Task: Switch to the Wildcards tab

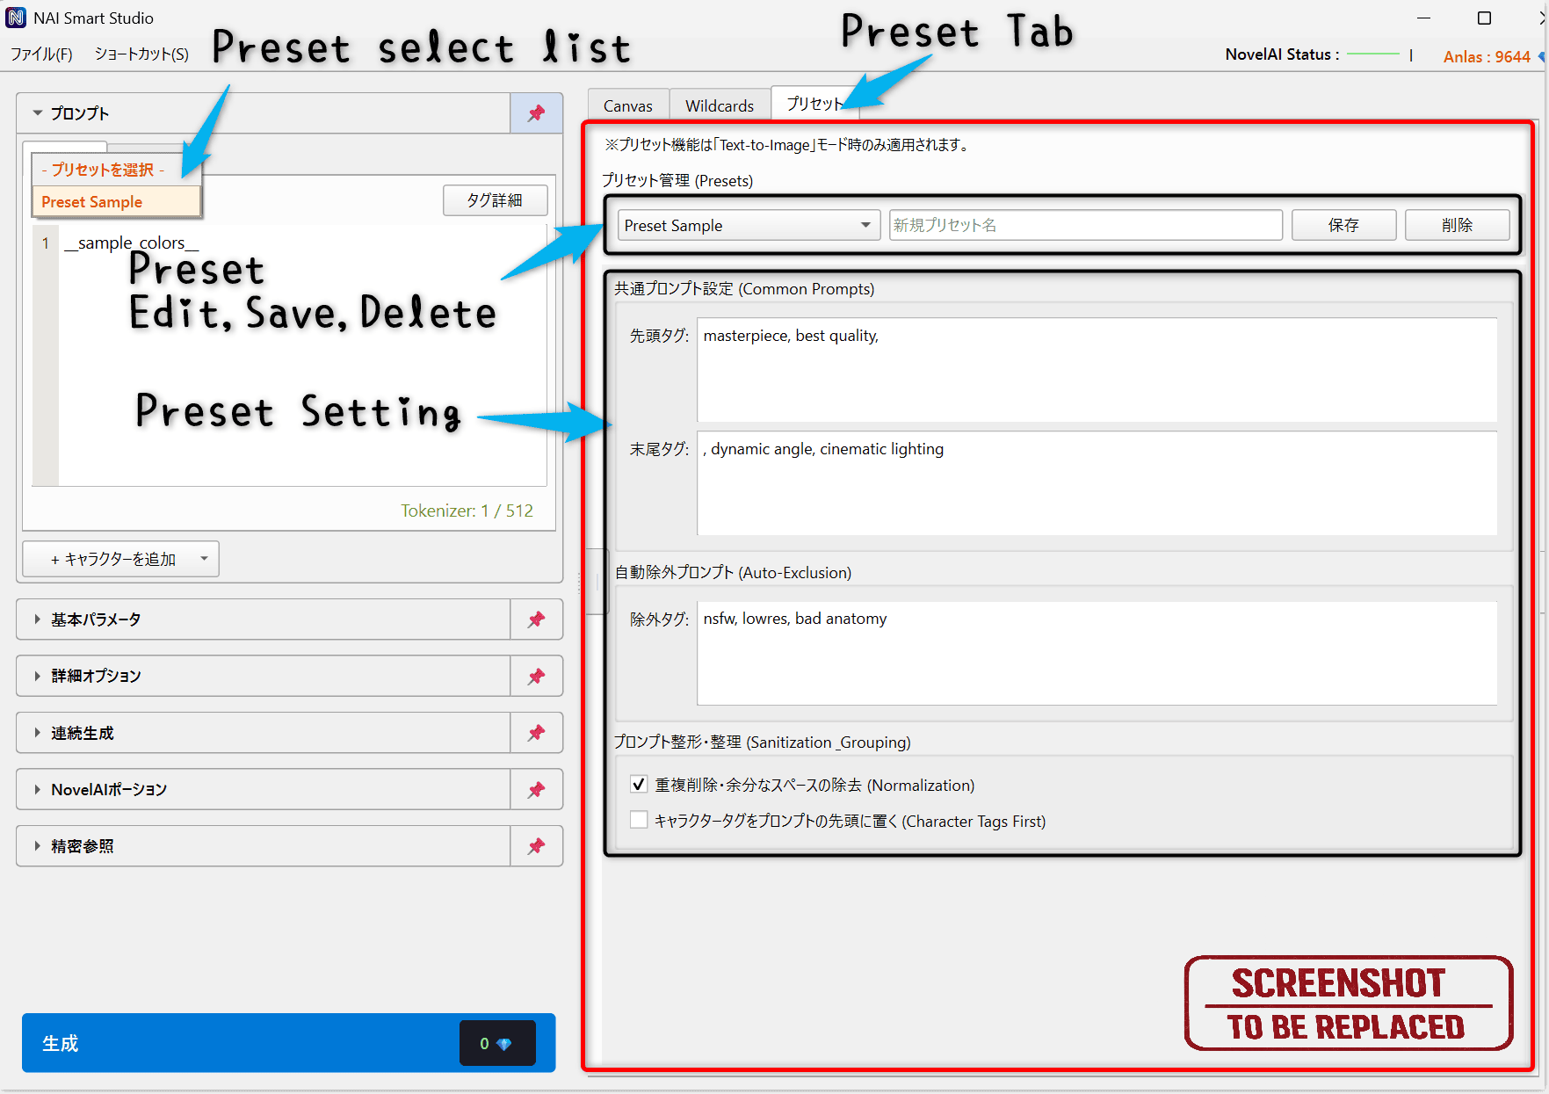Action: 719,105
